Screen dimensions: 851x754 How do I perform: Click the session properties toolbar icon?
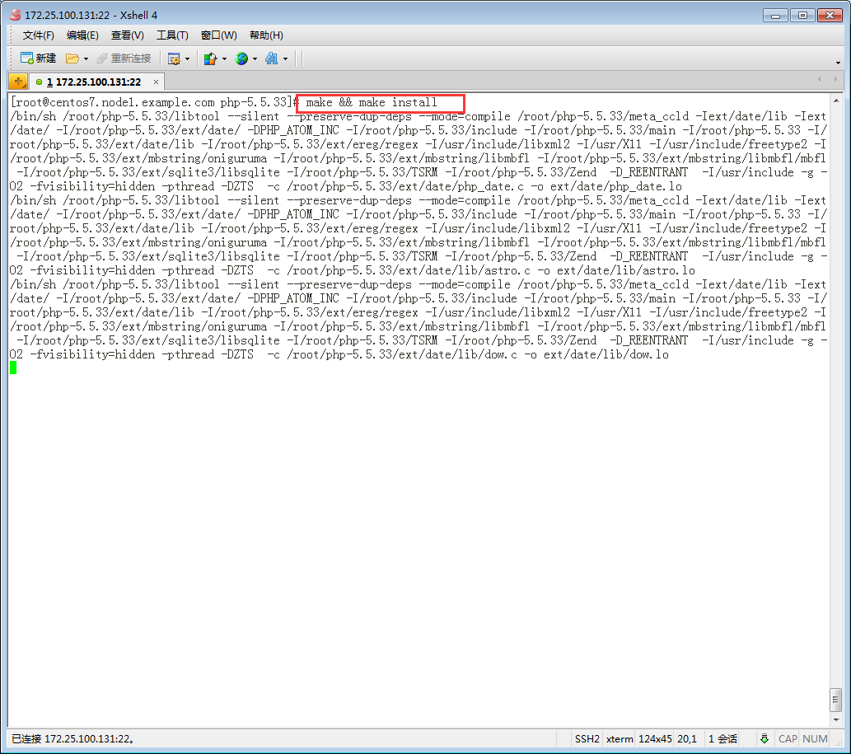click(174, 59)
